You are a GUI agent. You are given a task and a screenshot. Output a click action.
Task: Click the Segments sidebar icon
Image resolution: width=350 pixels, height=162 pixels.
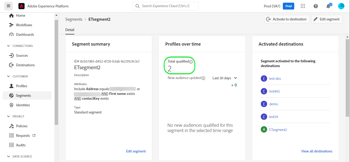coord(11,95)
